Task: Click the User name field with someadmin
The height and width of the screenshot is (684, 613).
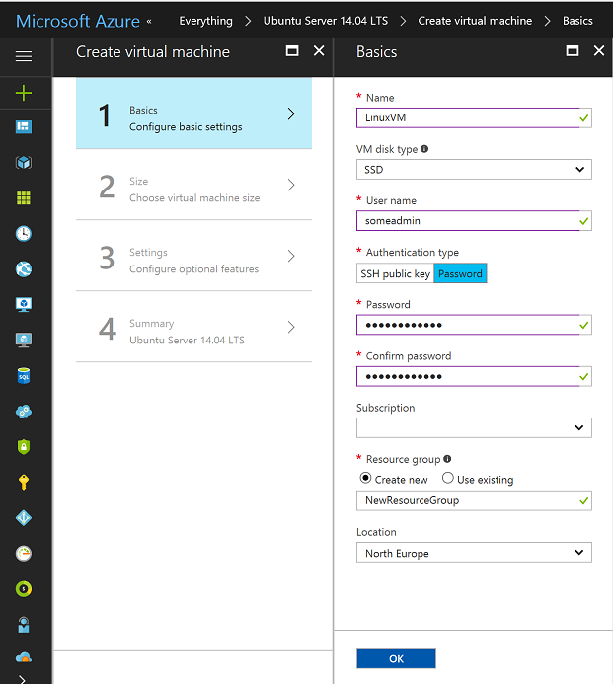Action: (474, 221)
